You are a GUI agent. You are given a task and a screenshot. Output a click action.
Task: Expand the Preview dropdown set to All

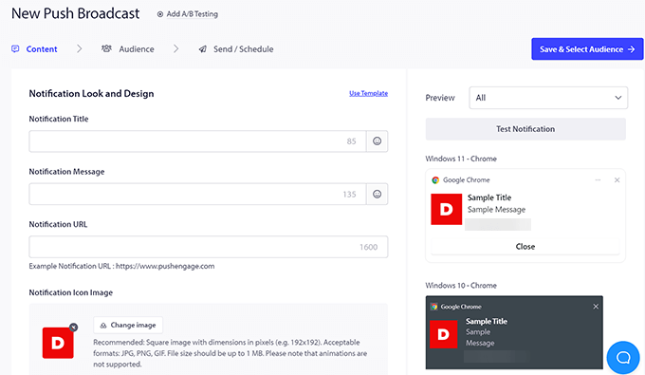tap(548, 98)
